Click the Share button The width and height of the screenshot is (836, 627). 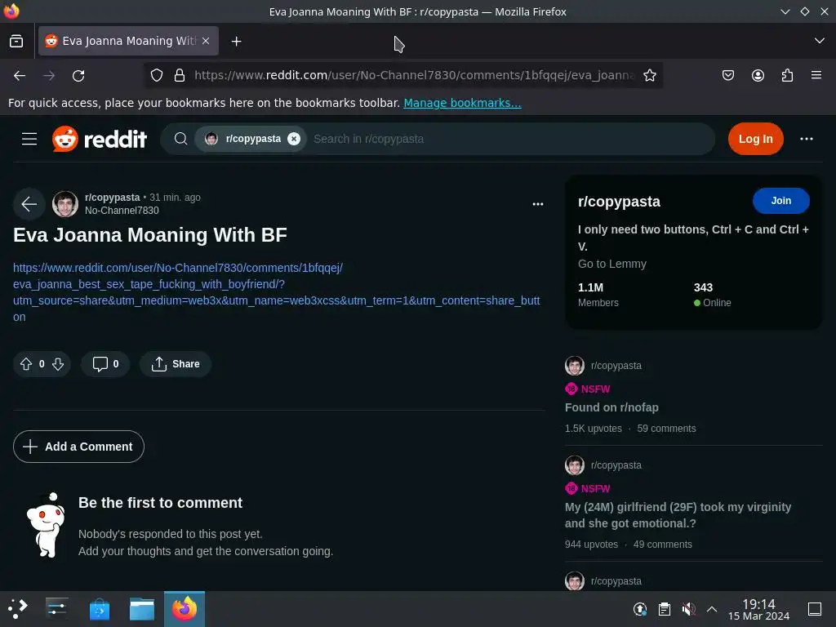(176, 364)
